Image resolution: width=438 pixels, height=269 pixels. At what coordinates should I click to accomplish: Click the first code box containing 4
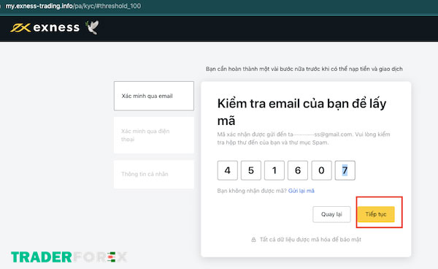tap(227, 170)
